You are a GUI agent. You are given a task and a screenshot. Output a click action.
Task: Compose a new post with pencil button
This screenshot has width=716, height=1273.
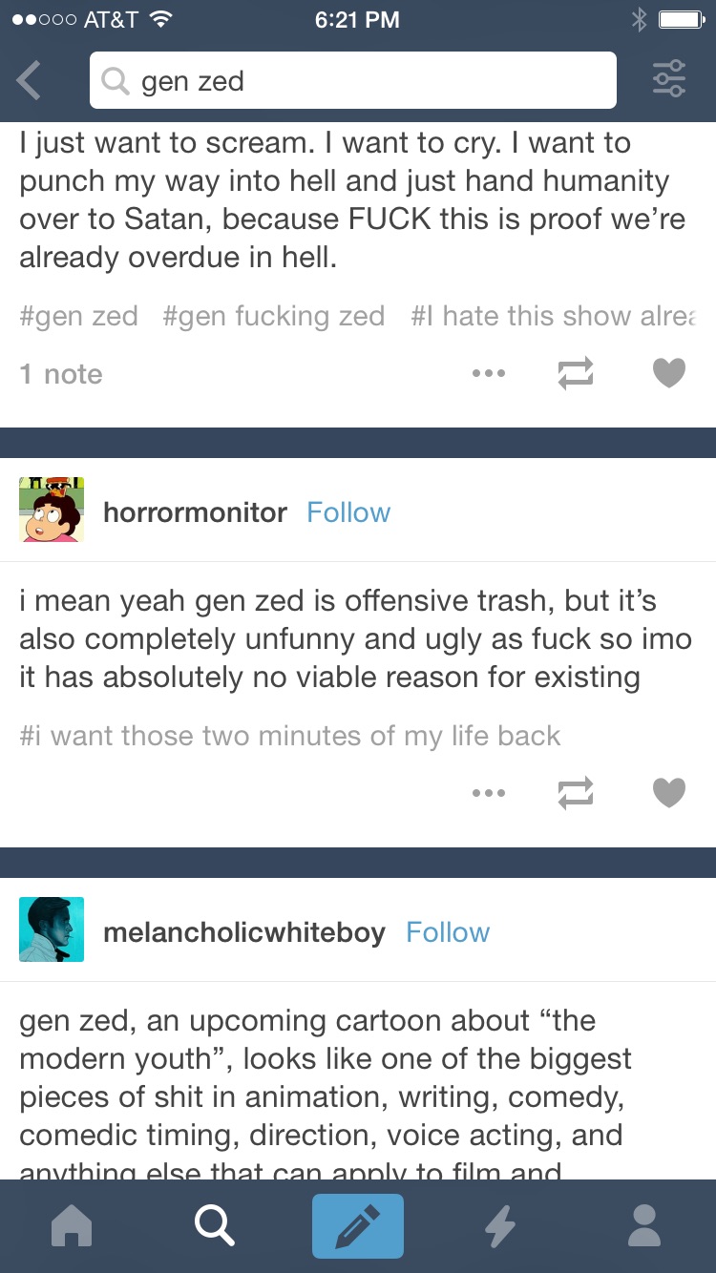pos(358,1226)
